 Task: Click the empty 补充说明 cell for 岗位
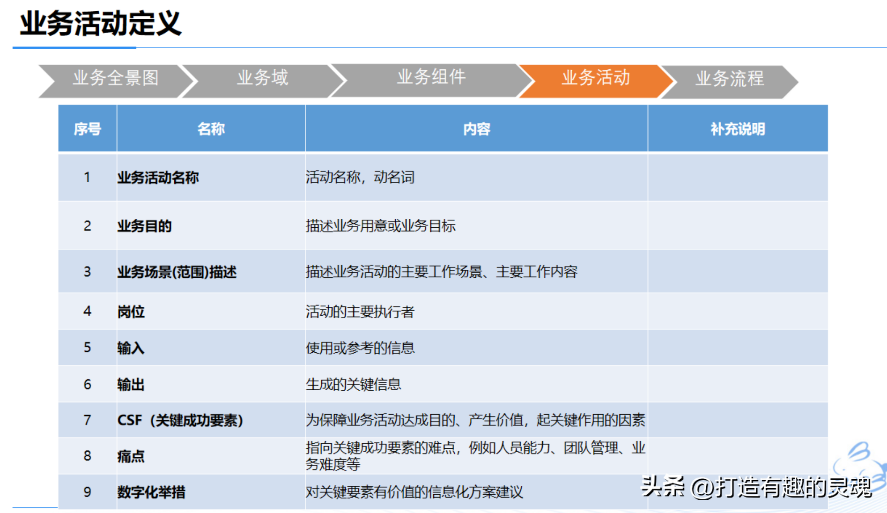pos(738,312)
